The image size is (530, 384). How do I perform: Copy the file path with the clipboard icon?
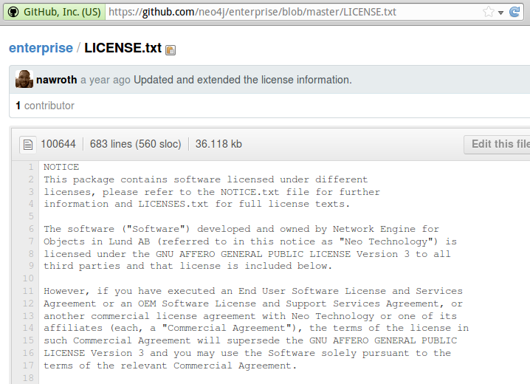(171, 50)
